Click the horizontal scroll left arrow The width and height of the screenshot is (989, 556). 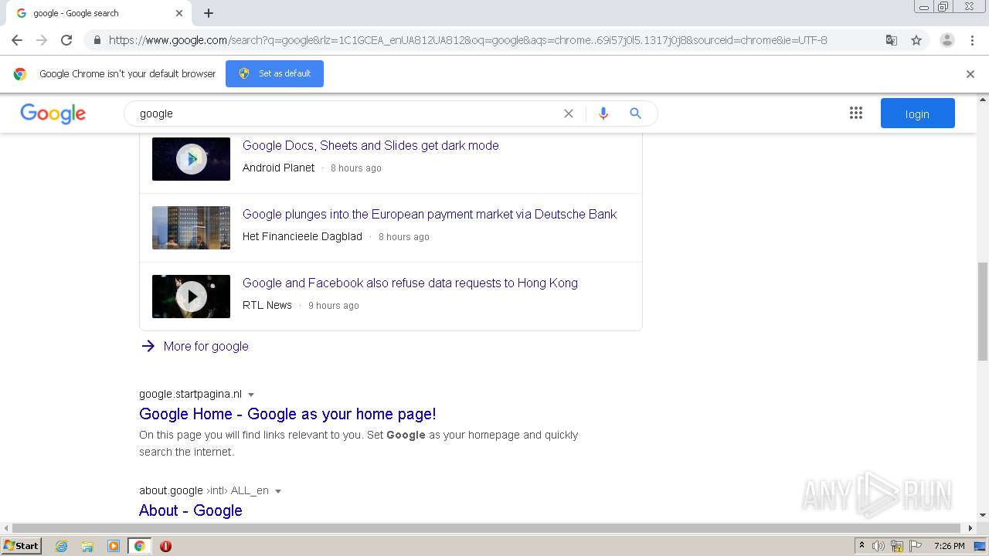6,528
